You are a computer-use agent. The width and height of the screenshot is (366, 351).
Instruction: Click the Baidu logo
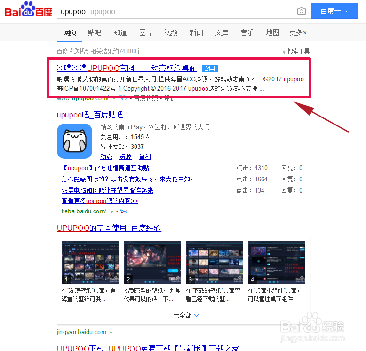point(28,9)
